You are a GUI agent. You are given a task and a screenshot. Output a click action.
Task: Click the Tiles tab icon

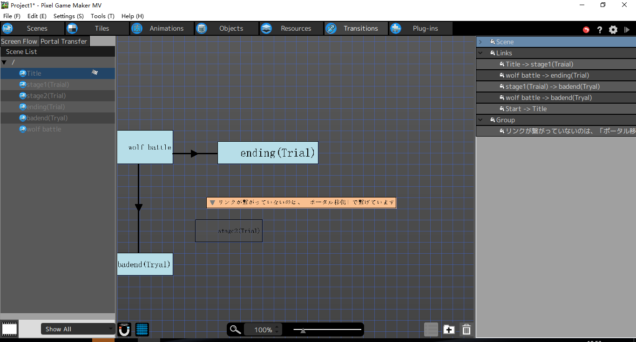click(72, 28)
